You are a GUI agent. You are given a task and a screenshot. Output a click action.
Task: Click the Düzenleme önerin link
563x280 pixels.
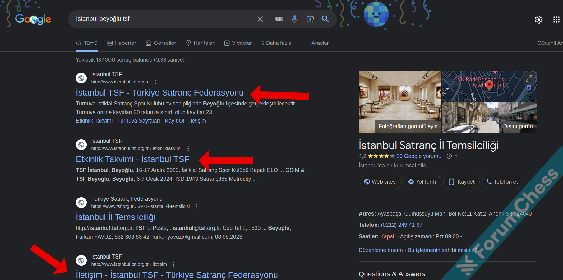[381, 250]
